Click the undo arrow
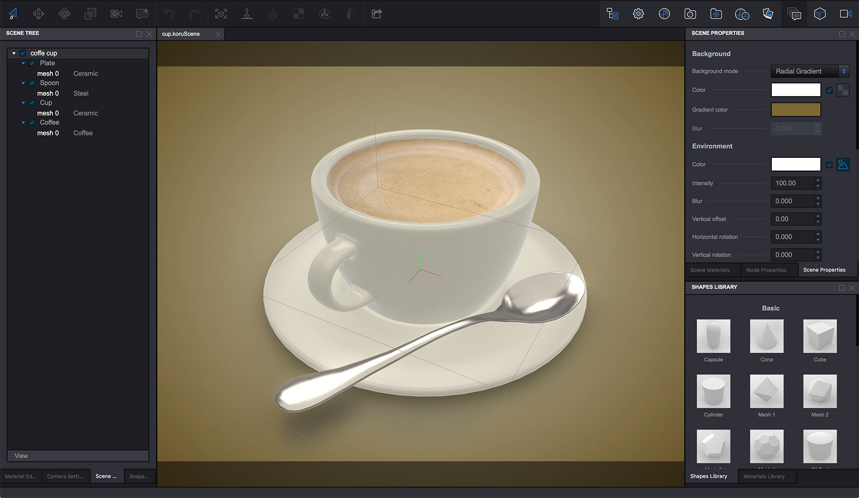Image resolution: width=859 pixels, height=498 pixels. click(x=168, y=13)
